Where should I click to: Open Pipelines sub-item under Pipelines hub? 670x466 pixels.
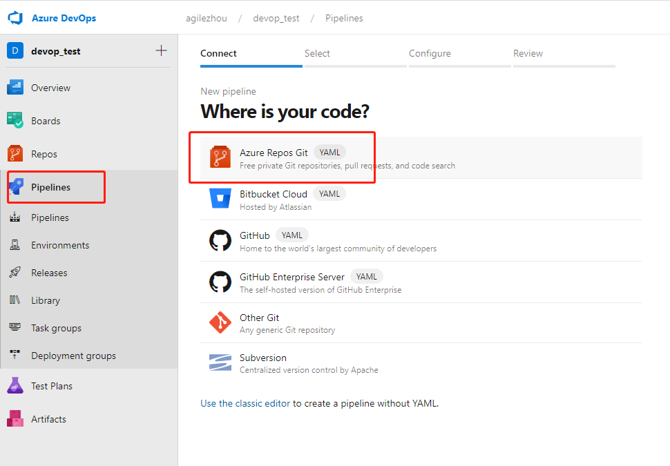50,218
